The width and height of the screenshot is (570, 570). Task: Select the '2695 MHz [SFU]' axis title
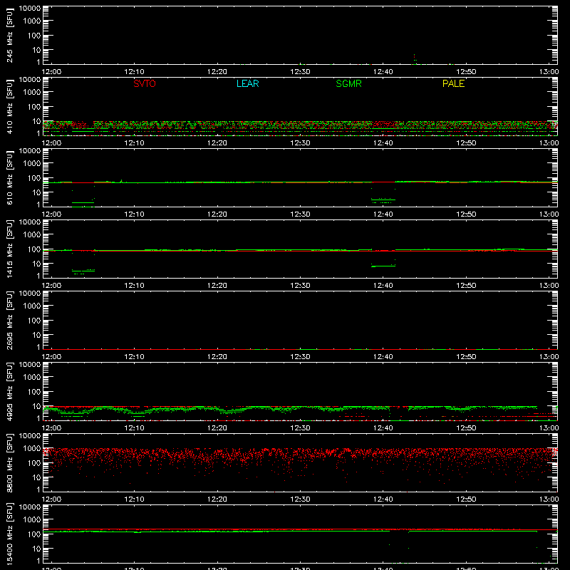[x=10, y=321]
